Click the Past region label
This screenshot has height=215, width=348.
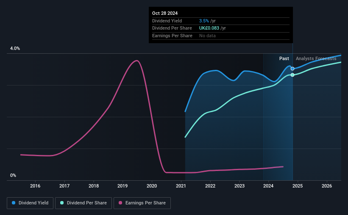click(x=284, y=58)
